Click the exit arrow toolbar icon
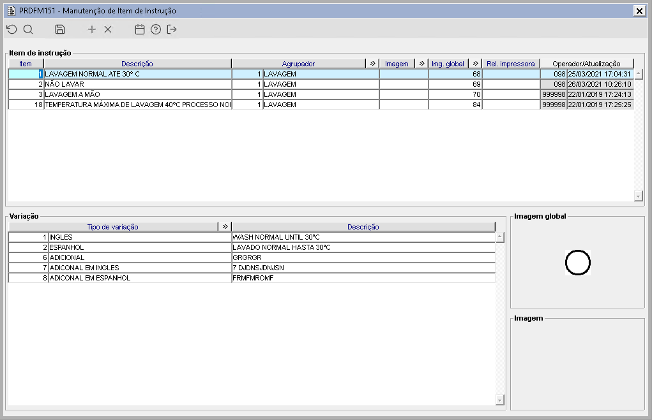 [172, 29]
